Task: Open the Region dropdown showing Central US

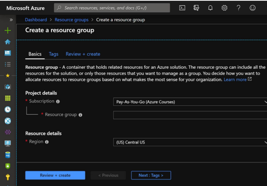Action: coord(190,142)
